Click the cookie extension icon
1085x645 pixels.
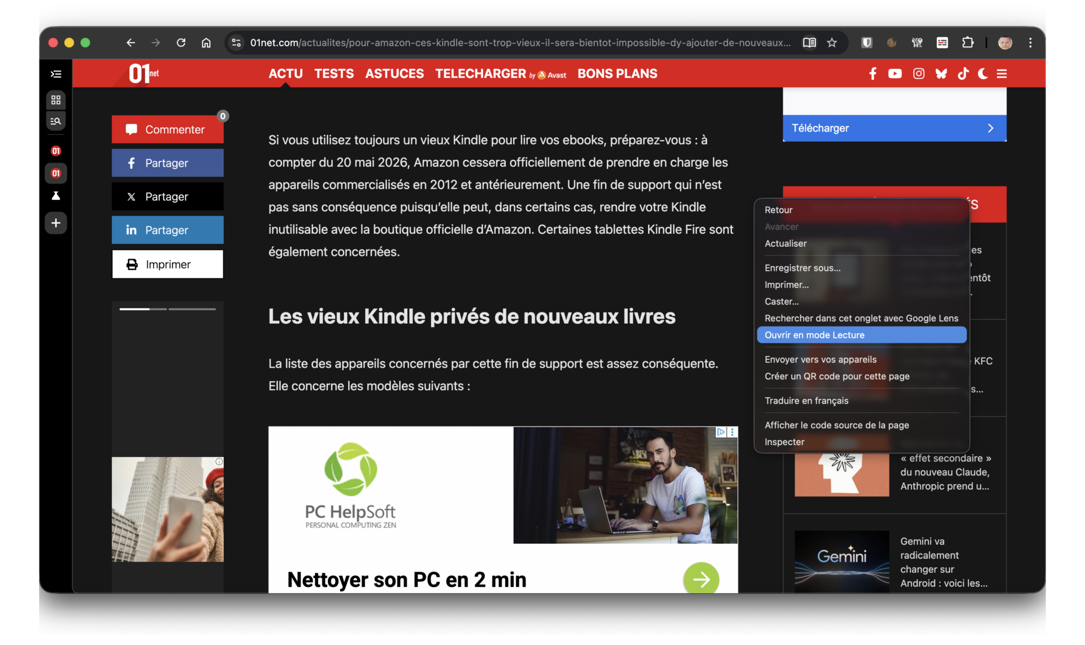click(x=892, y=43)
